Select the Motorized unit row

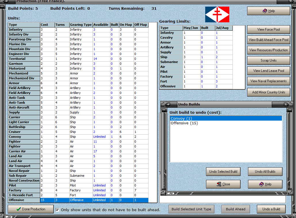click(x=78, y=69)
